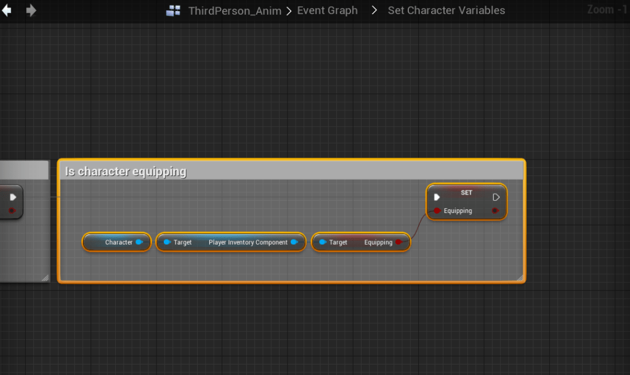The width and height of the screenshot is (630, 375).
Task: Expand chevron after Event Graph breadcrumb
Action: pos(374,10)
